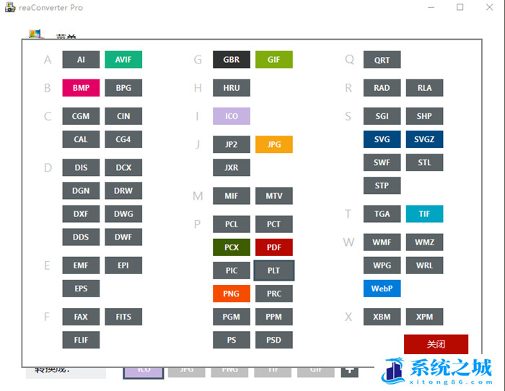Select the orange JPG format tile

point(273,144)
